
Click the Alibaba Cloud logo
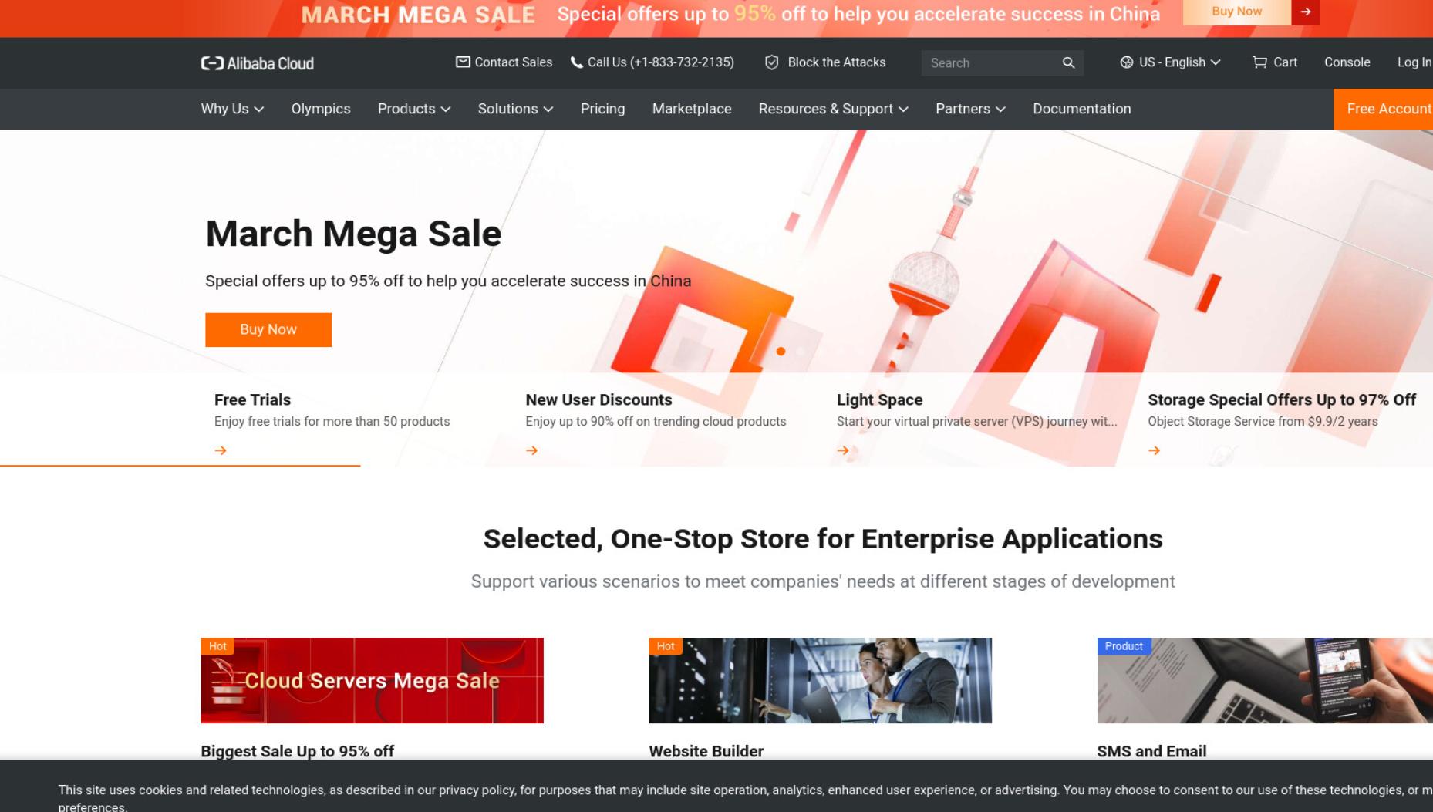coord(257,63)
